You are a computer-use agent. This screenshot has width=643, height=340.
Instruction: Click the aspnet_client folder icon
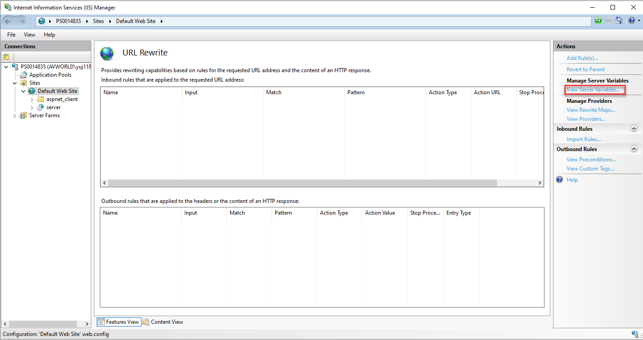tap(41, 99)
